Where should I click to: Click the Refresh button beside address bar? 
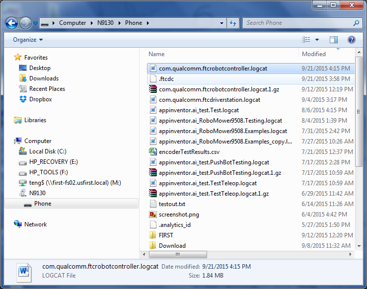tap(233, 23)
